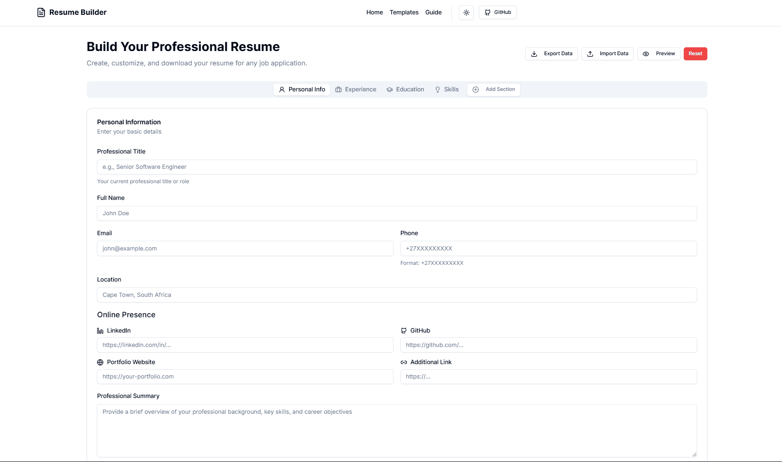
Task: Go to Templates in navigation
Action: [404, 13]
